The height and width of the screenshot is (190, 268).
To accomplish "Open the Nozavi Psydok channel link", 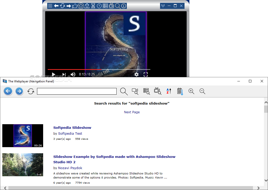I will pos(70,168).
